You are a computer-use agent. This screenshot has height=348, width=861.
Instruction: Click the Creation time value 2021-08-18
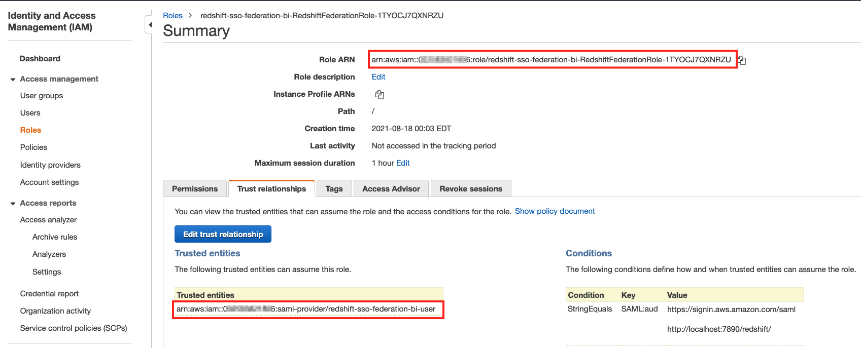411,129
